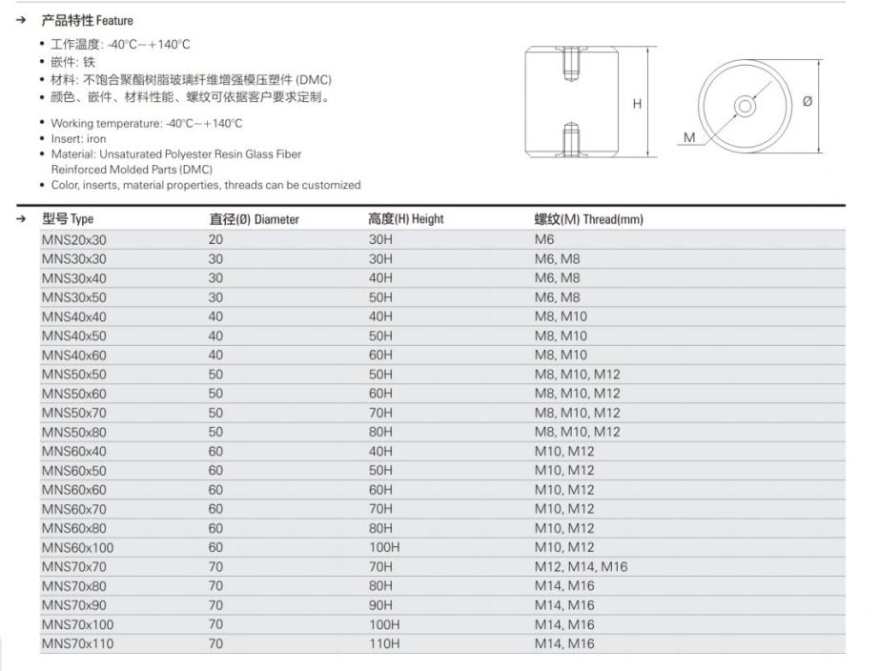Click the Ø diameter symbol in diagram
This screenshot has width=879, height=671.
coord(807,102)
